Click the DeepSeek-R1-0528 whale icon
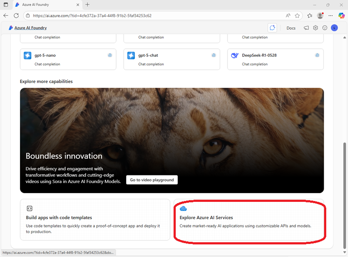The height and width of the screenshot is (257, 348). coord(235,56)
